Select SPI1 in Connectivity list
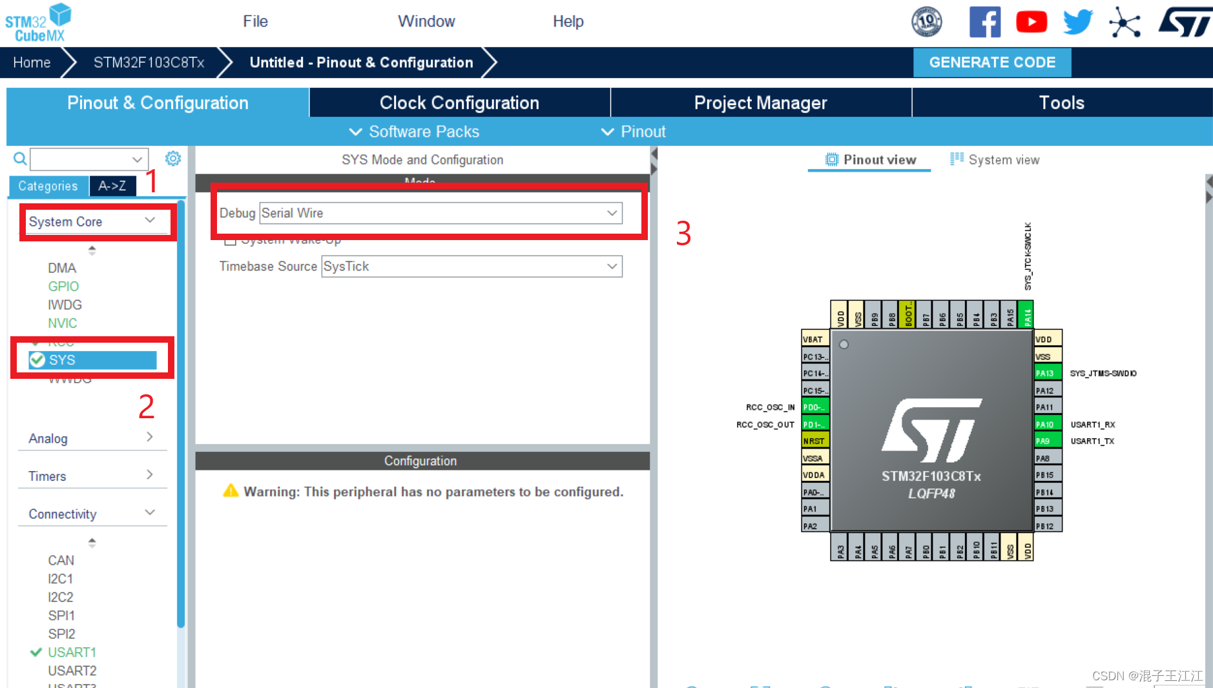 click(x=61, y=616)
